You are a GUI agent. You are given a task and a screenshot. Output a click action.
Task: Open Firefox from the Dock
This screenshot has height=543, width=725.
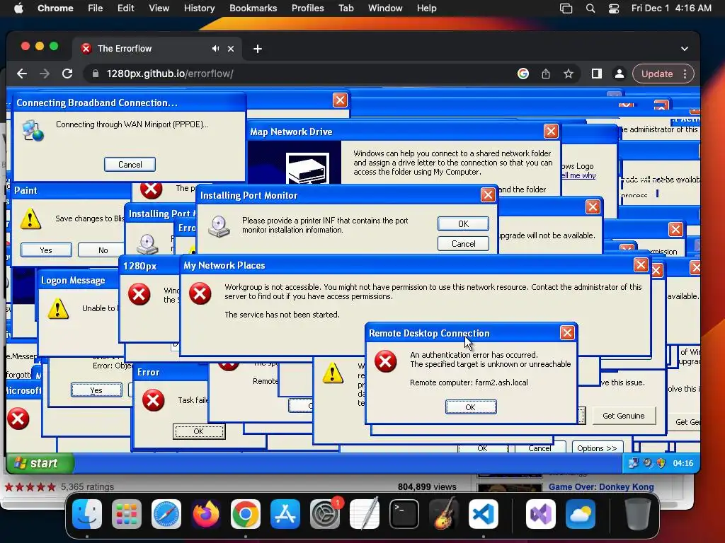tap(206, 514)
